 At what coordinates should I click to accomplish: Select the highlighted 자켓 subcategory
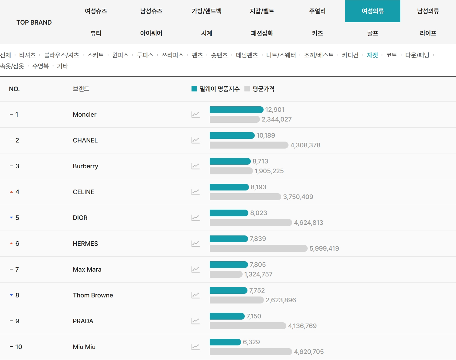[372, 55]
